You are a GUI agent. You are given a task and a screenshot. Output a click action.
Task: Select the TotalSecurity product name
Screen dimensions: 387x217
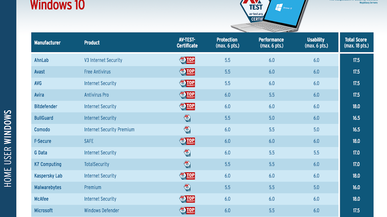coord(97,164)
